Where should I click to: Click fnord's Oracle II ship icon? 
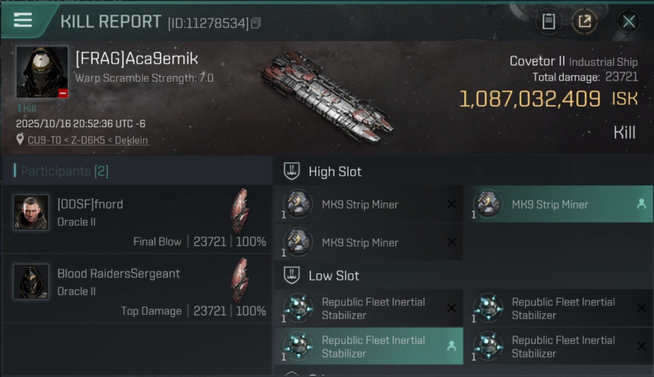pyautogui.click(x=240, y=211)
